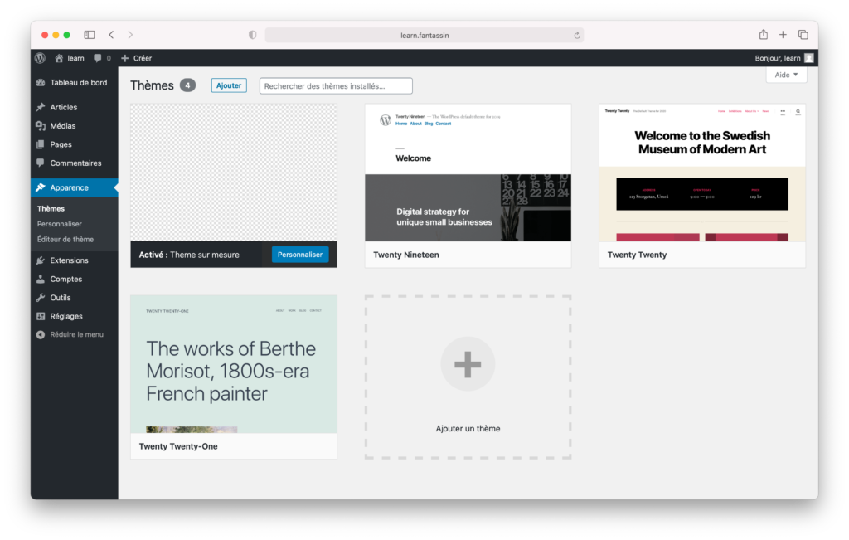Select the Twenty Twenty theme thumbnail

(702, 173)
